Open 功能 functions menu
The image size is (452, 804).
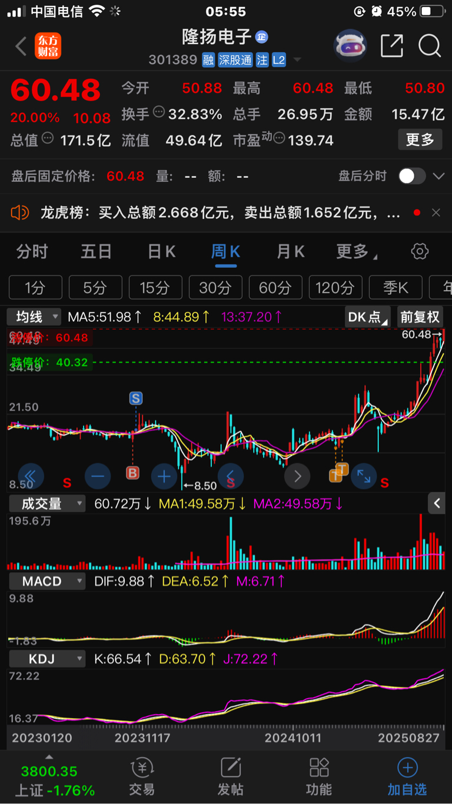[x=319, y=777]
